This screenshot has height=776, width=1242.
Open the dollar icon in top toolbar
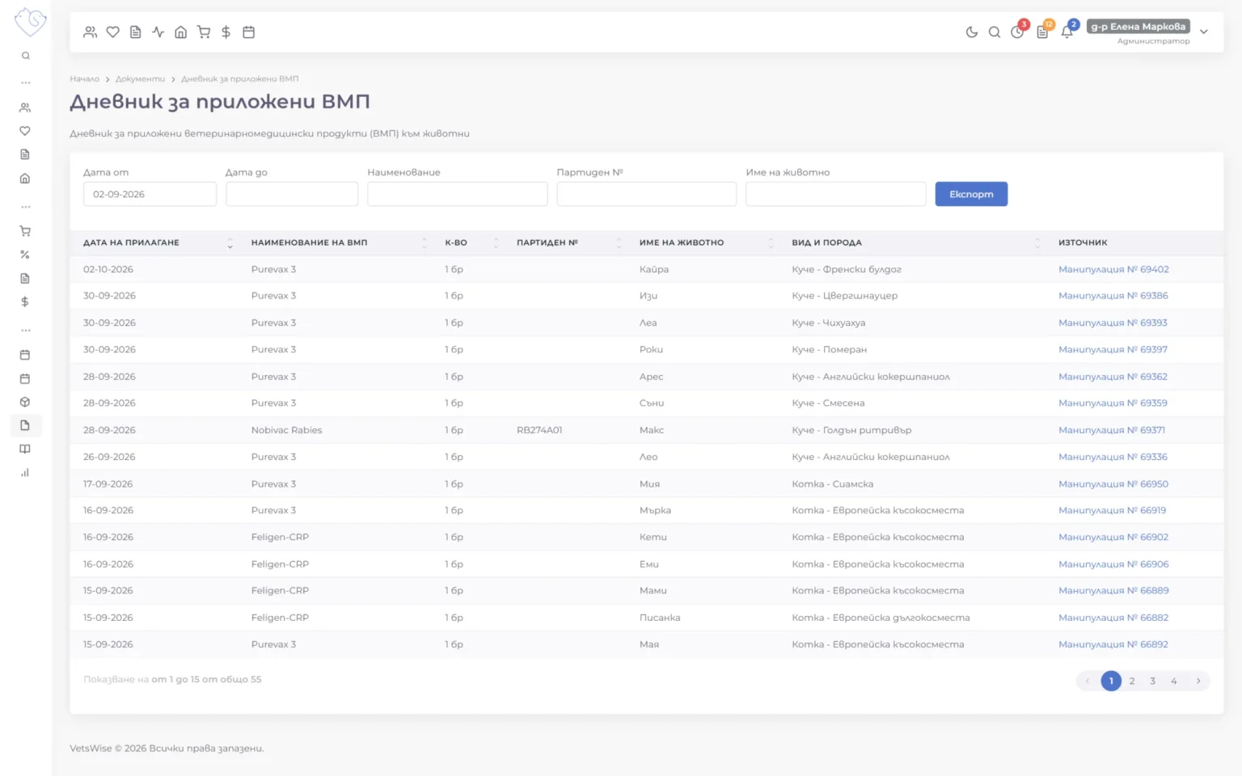(x=226, y=32)
